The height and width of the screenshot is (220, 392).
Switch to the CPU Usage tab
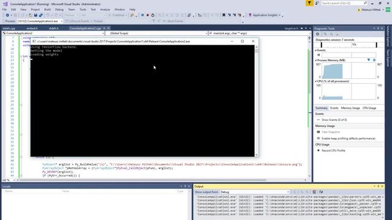(369, 108)
